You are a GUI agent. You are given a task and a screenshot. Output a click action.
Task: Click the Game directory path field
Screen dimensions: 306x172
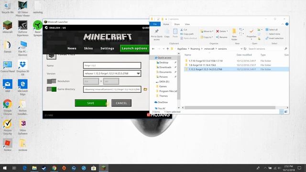point(112,89)
